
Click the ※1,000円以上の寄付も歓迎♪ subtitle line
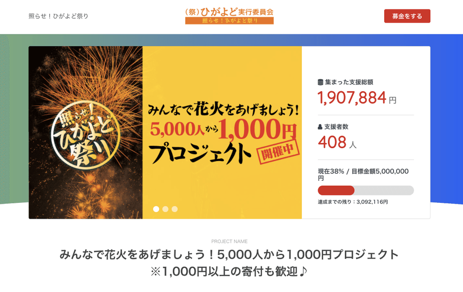(229, 271)
